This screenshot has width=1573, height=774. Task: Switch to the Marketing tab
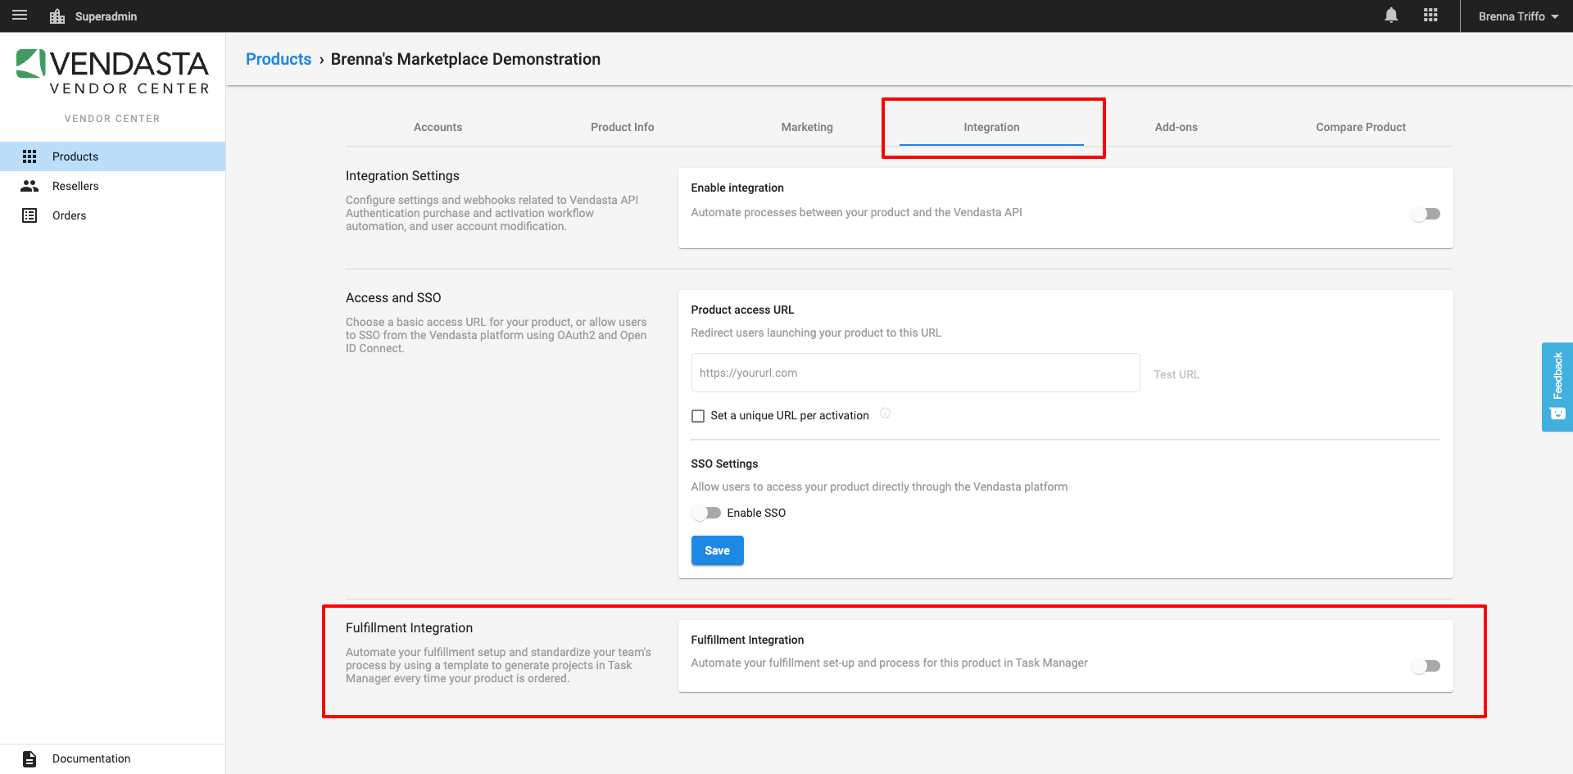tap(807, 127)
